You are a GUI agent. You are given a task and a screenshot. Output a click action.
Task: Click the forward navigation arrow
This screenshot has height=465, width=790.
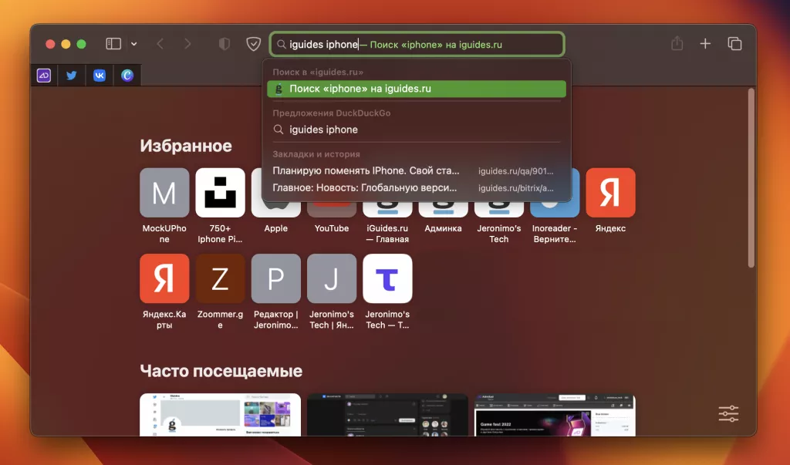[x=187, y=44]
